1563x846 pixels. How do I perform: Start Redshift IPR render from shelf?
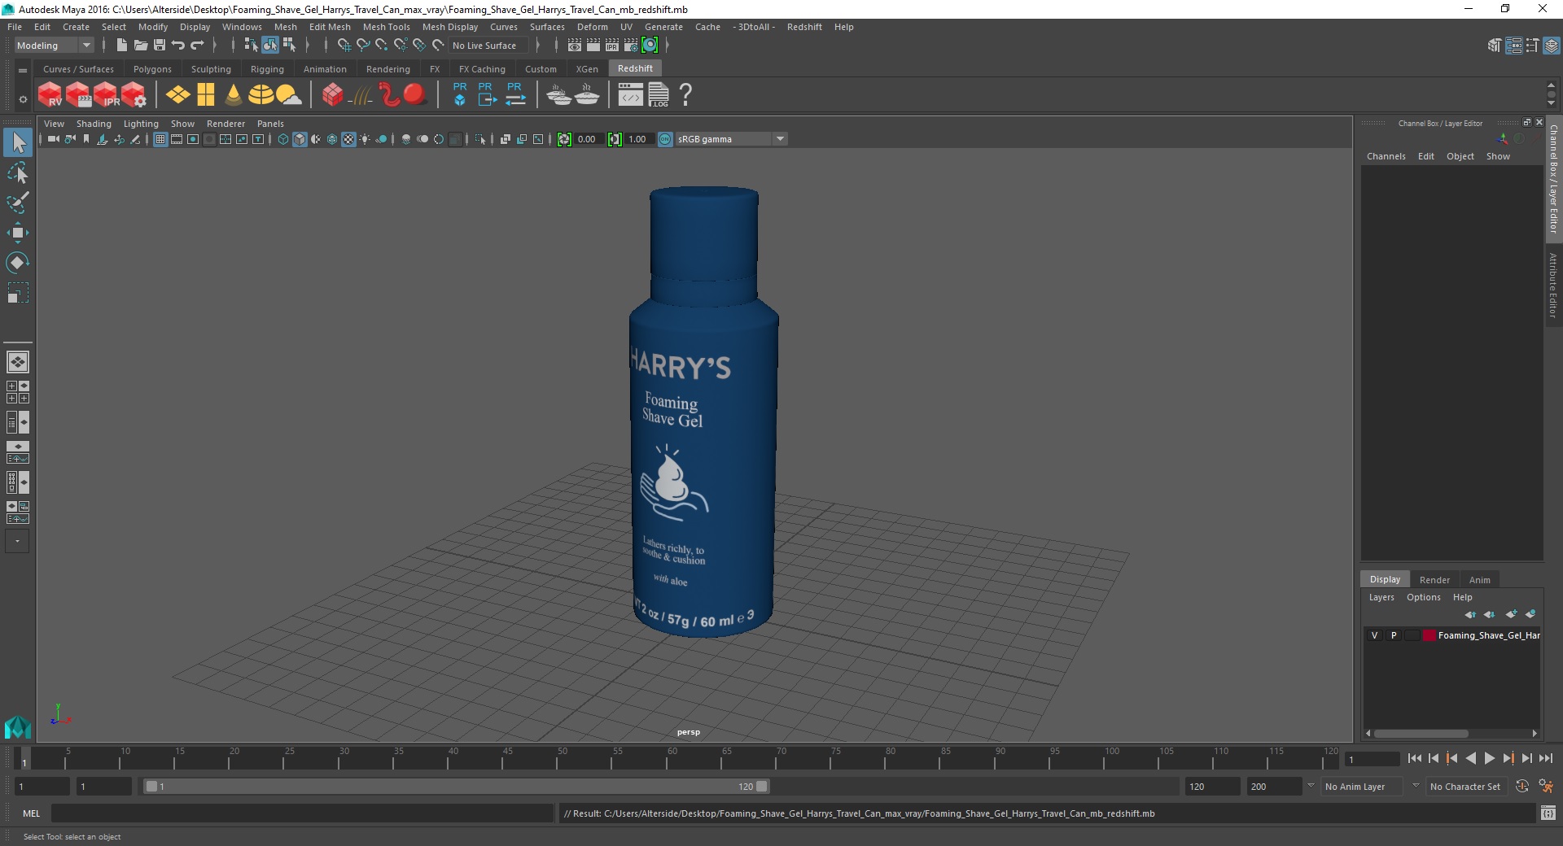106,95
